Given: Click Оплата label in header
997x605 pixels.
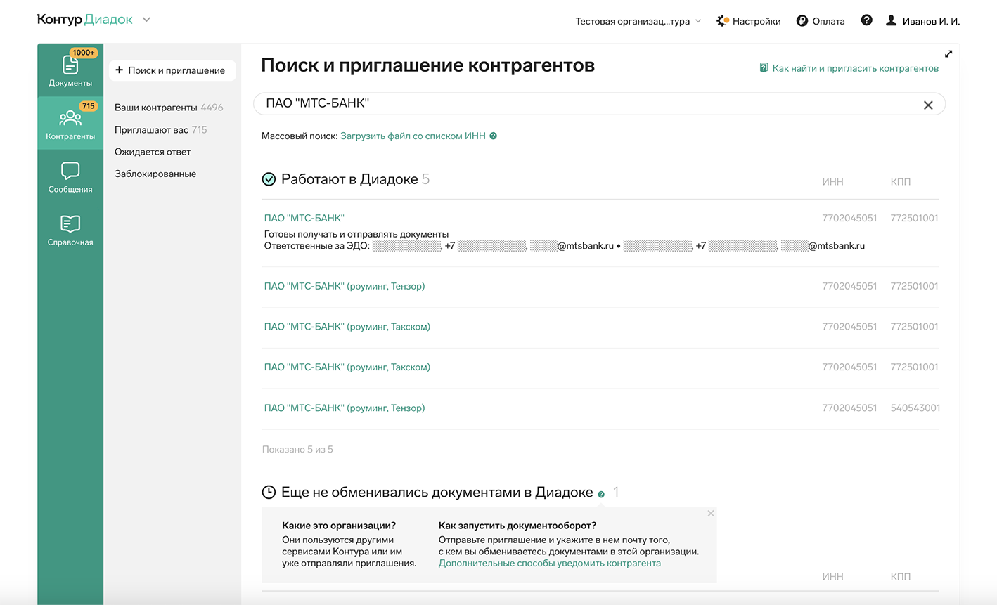Looking at the screenshot, I should (x=828, y=21).
